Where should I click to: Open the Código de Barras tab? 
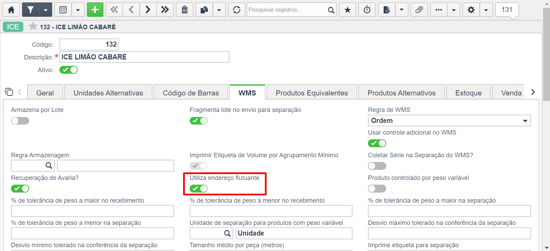tap(191, 93)
